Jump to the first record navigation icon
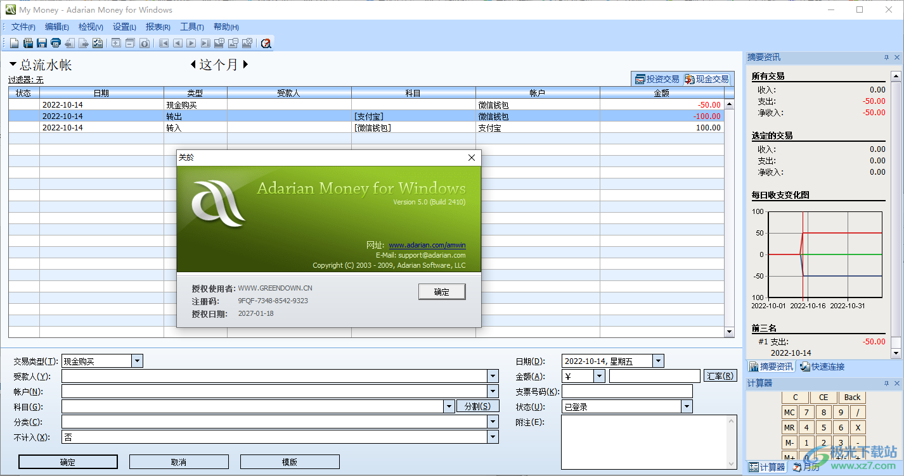 [x=164, y=42]
